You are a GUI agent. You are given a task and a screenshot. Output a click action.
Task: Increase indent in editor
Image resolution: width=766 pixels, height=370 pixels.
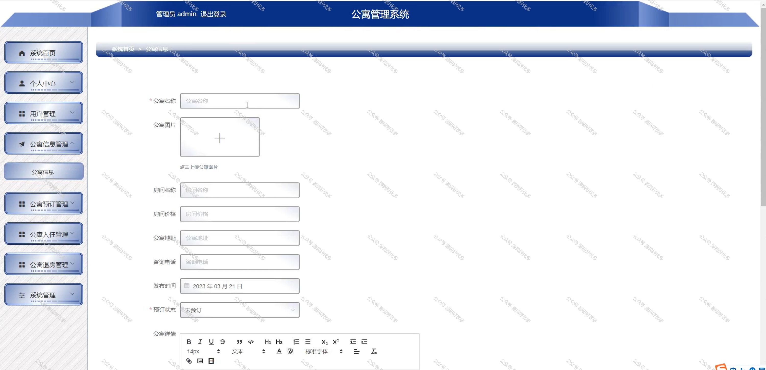click(x=364, y=342)
